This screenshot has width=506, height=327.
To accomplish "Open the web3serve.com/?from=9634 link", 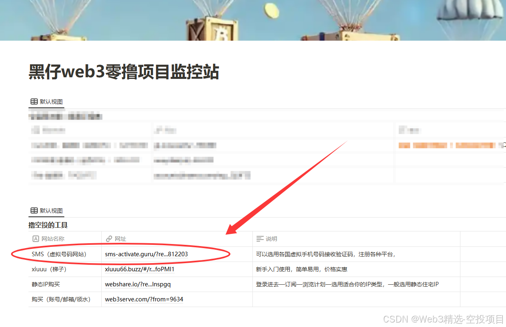I will [144, 299].
